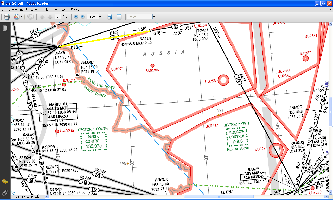
Task: Expand the collaborate icon's dropdown arrow
Action: click(21, 17)
